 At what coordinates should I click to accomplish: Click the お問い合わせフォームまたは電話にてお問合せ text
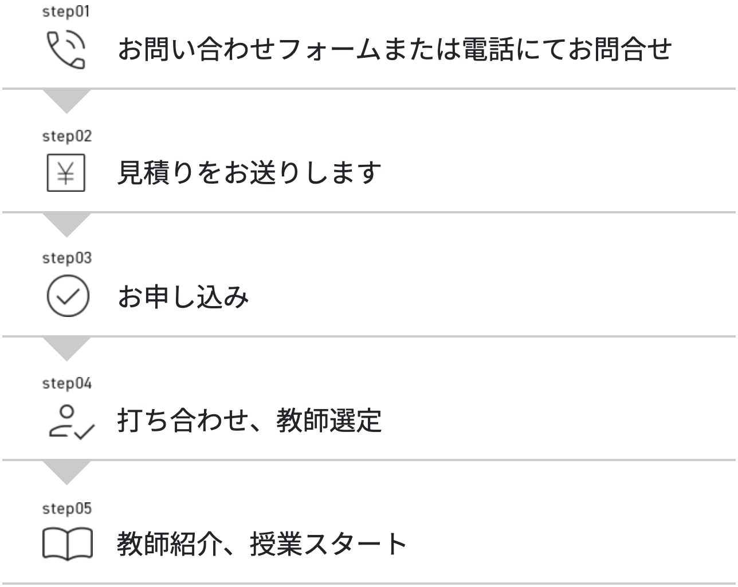coord(394,49)
